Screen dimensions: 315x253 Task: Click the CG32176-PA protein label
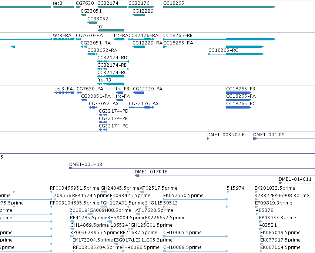pos(144,104)
